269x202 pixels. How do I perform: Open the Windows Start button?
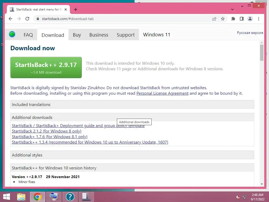pos(7,197)
